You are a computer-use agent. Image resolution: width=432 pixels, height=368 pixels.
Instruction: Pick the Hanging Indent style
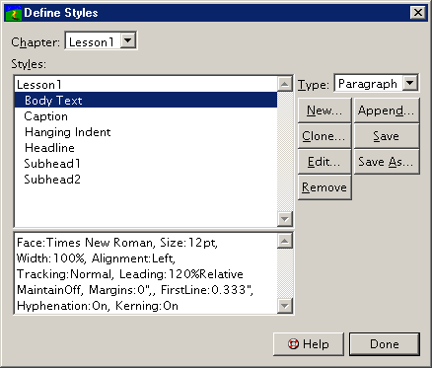67,132
